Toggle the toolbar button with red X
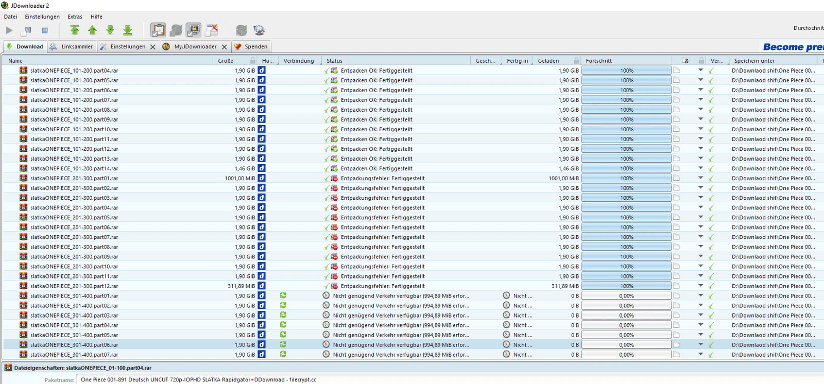 coord(211,30)
